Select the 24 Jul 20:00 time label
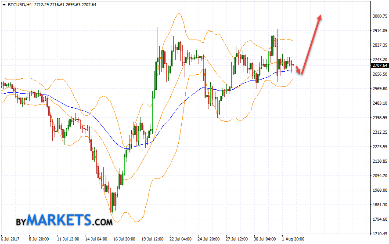Viewport: 389px width, 244px height. click(x=208, y=240)
